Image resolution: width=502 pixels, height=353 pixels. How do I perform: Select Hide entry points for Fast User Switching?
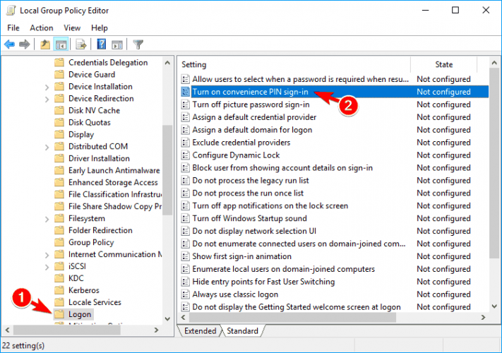(263, 281)
